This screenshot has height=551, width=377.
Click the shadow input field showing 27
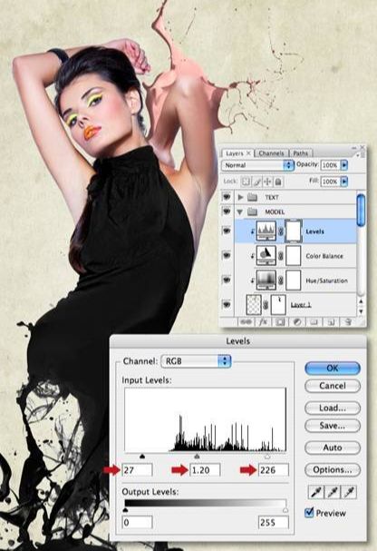(137, 470)
